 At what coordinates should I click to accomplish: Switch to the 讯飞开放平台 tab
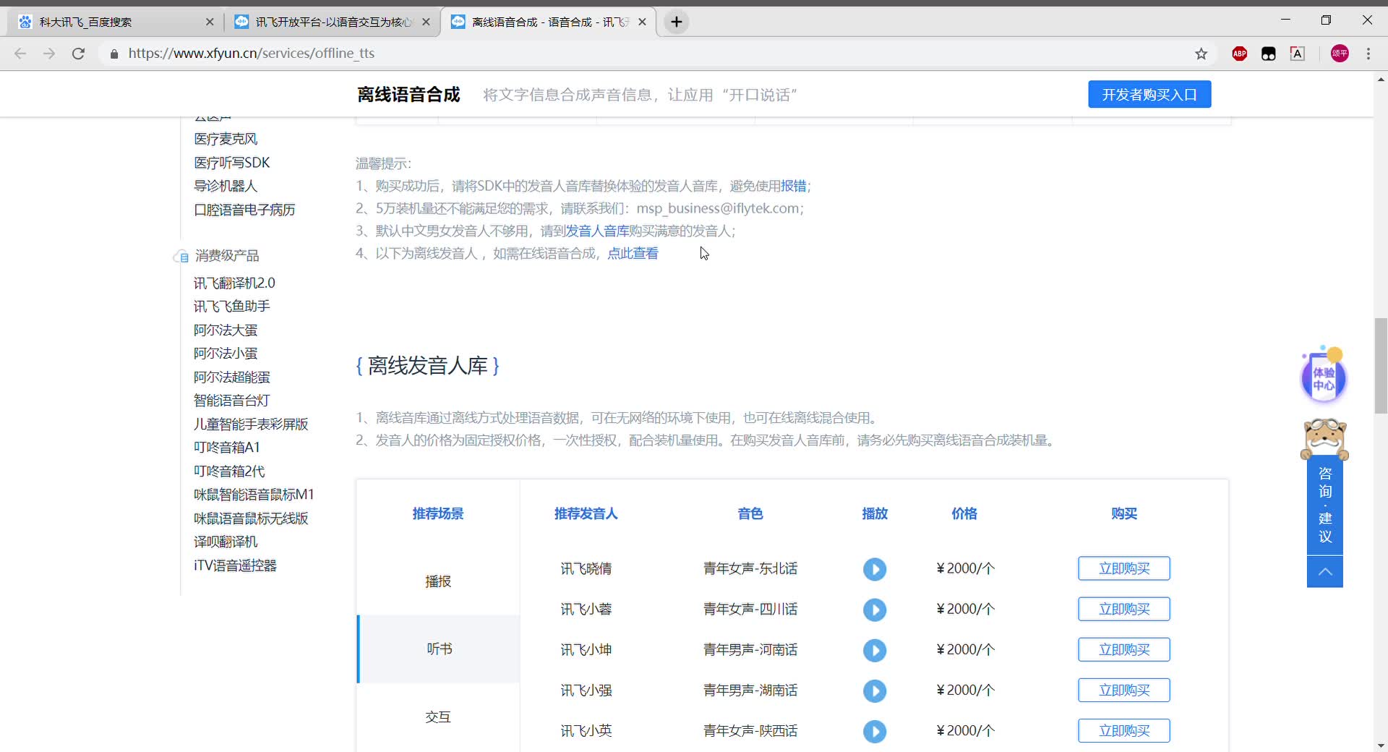333,22
